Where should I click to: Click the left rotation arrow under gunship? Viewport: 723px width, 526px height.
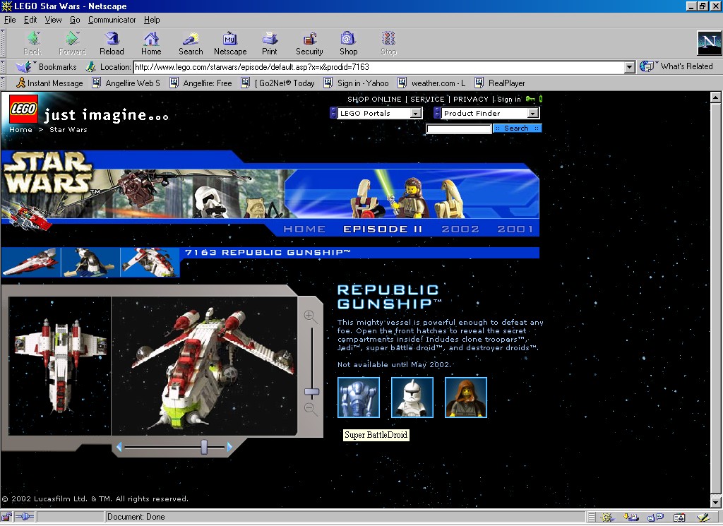point(119,446)
